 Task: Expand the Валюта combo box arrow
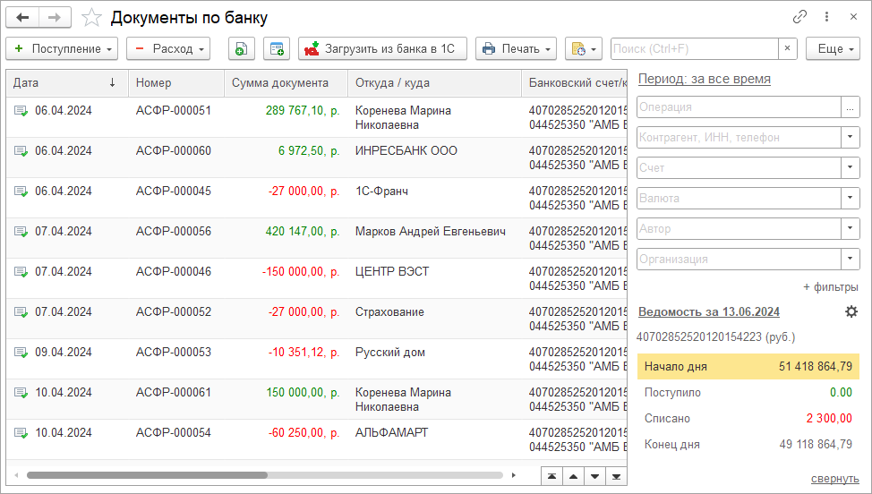850,199
